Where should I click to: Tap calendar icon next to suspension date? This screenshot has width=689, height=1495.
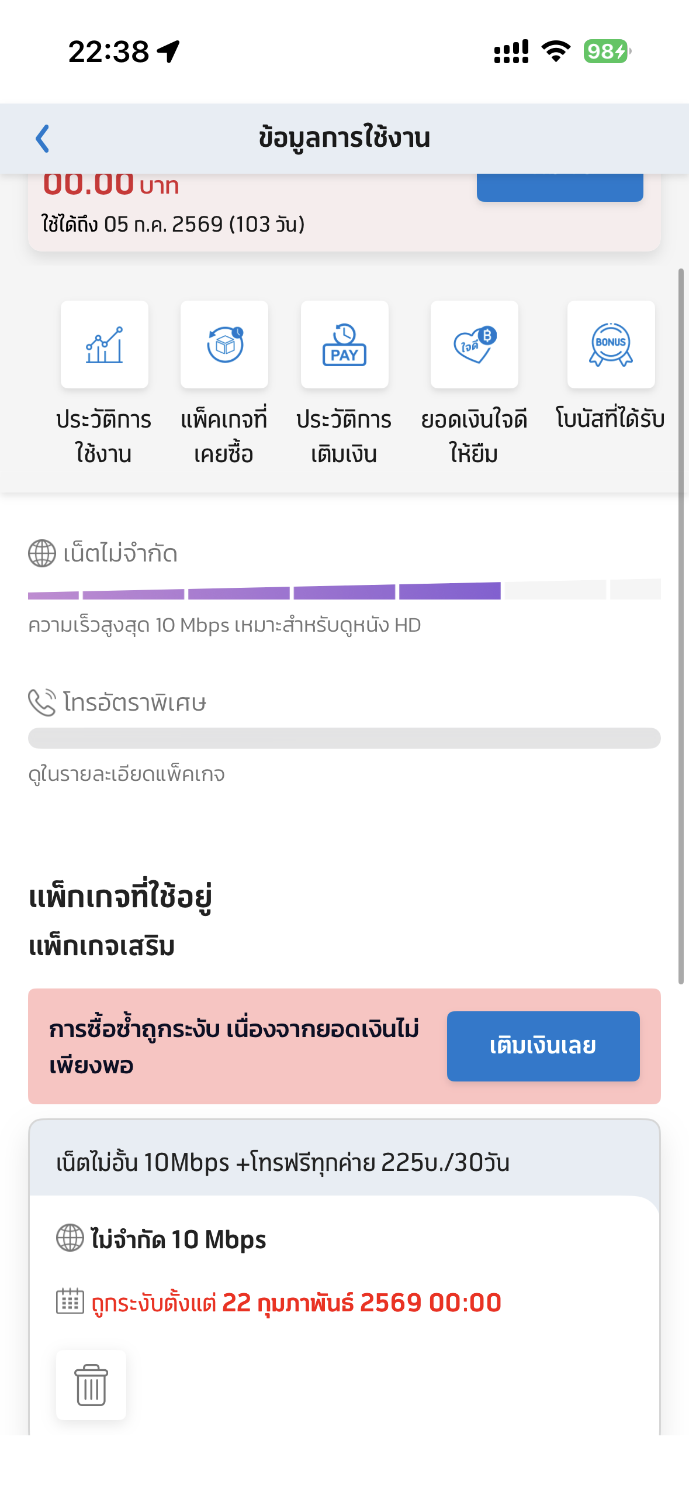click(70, 1301)
